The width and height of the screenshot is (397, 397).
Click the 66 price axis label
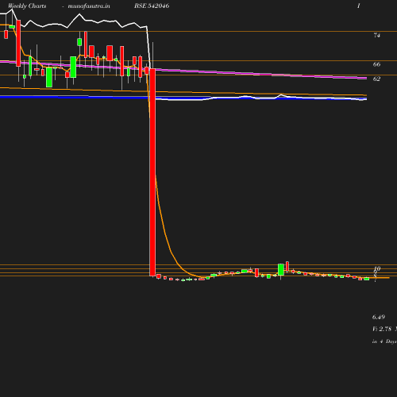pos(376,64)
